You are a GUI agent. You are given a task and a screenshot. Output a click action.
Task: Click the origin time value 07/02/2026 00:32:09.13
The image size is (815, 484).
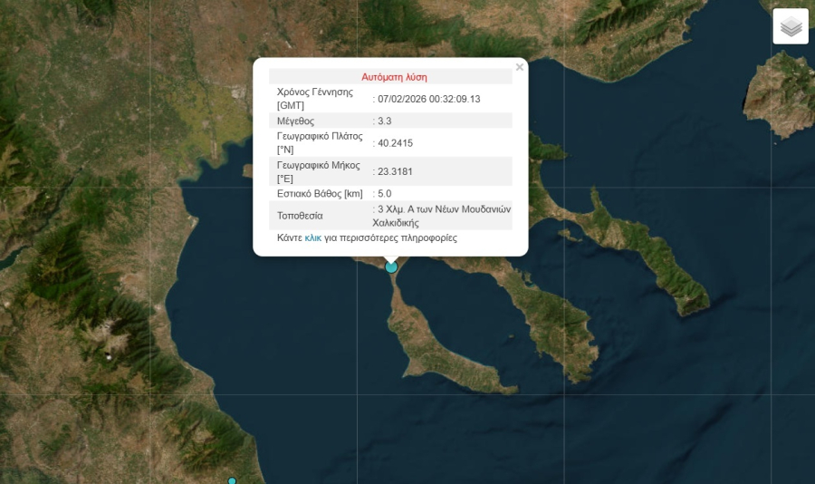(x=429, y=99)
